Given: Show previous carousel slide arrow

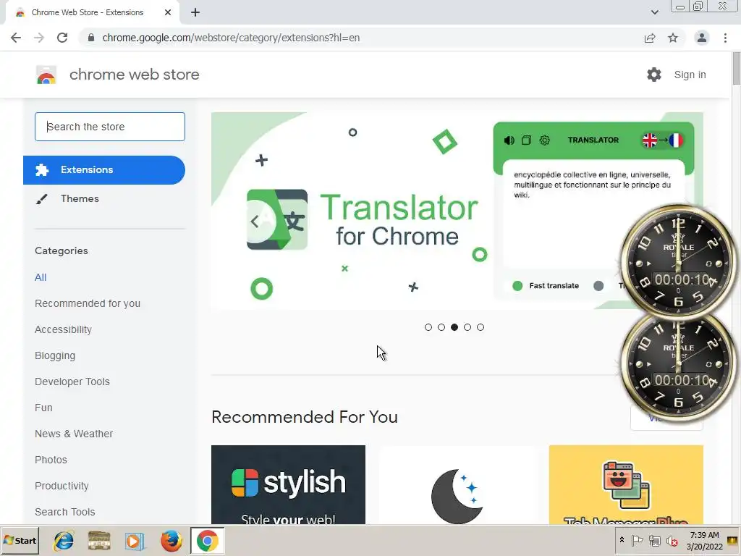Looking at the screenshot, I should tap(255, 222).
